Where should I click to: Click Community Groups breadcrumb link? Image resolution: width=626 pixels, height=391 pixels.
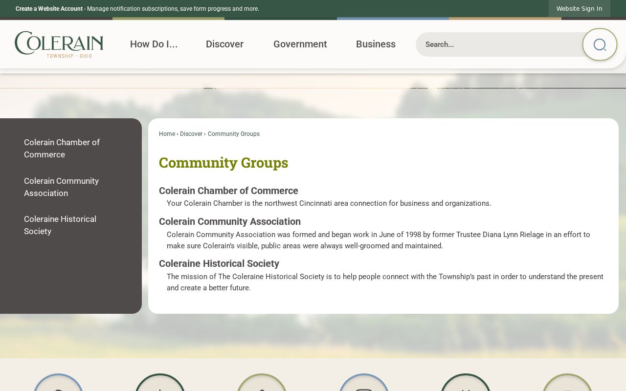[x=234, y=134]
